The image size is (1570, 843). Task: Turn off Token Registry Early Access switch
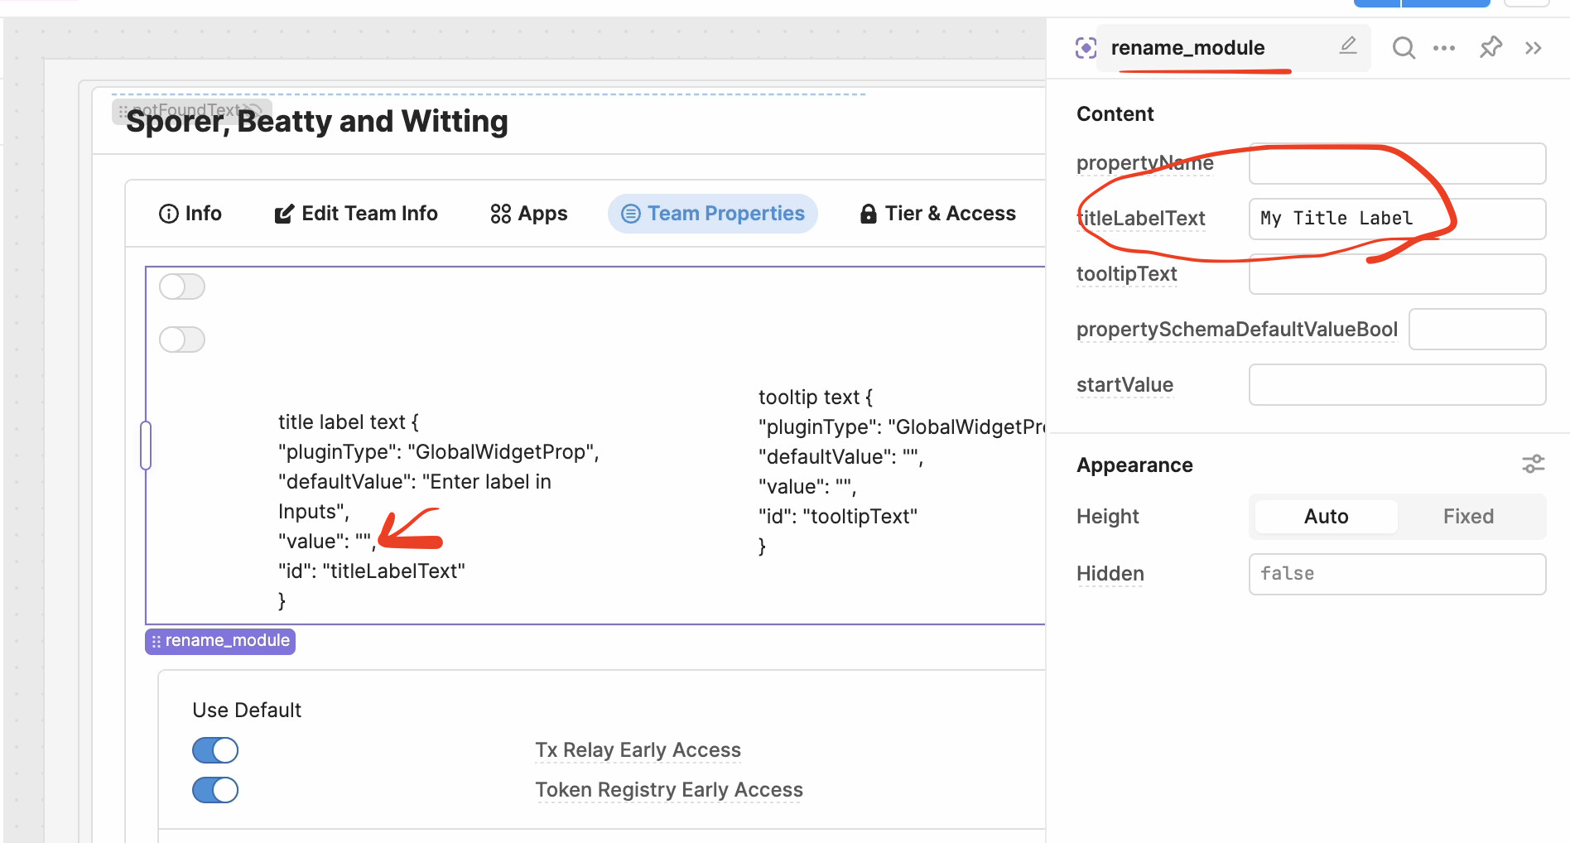(x=215, y=790)
